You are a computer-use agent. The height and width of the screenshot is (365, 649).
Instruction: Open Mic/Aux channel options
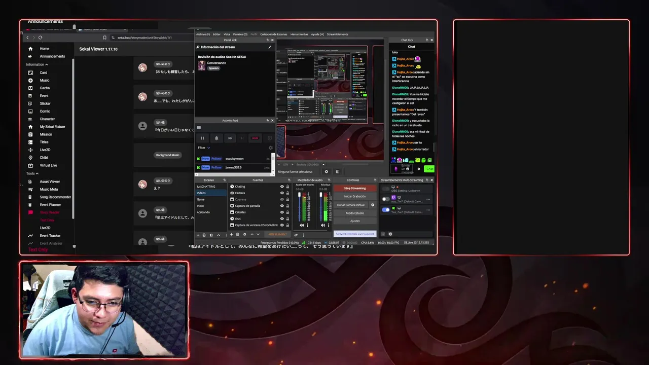pos(329,225)
